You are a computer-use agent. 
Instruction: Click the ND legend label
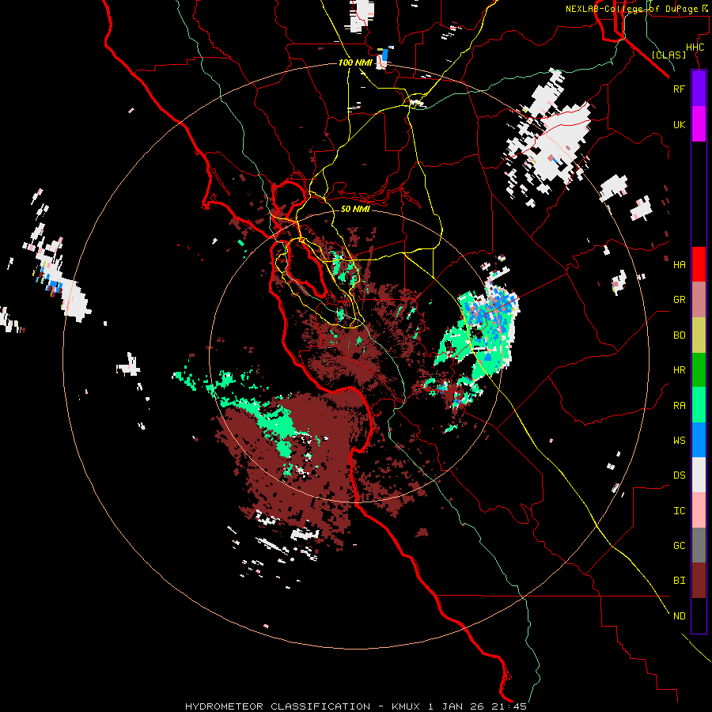[679, 616]
